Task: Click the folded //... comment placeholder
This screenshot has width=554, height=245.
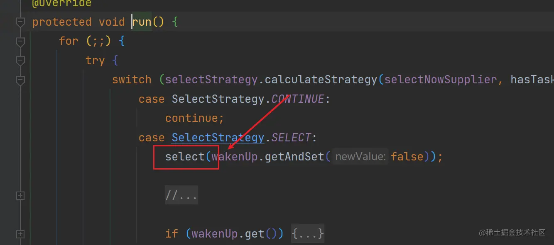Action: point(181,195)
